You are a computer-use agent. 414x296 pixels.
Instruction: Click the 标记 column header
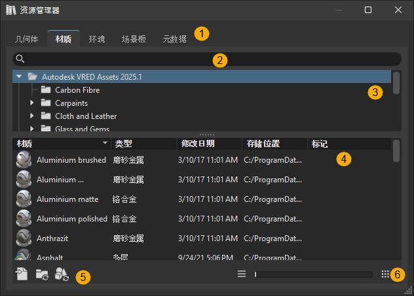(349, 144)
